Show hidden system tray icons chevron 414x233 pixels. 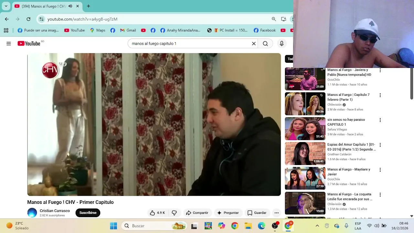[x=317, y=226]
